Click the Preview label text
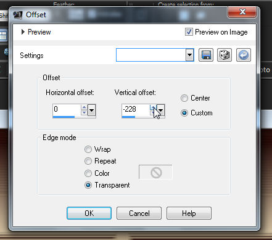 [39, 32]
